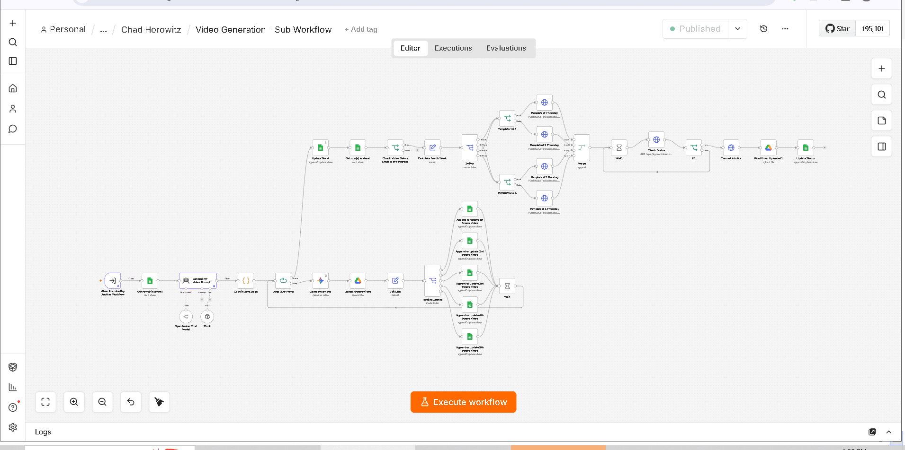Select the Merge node

pos(582,147)
